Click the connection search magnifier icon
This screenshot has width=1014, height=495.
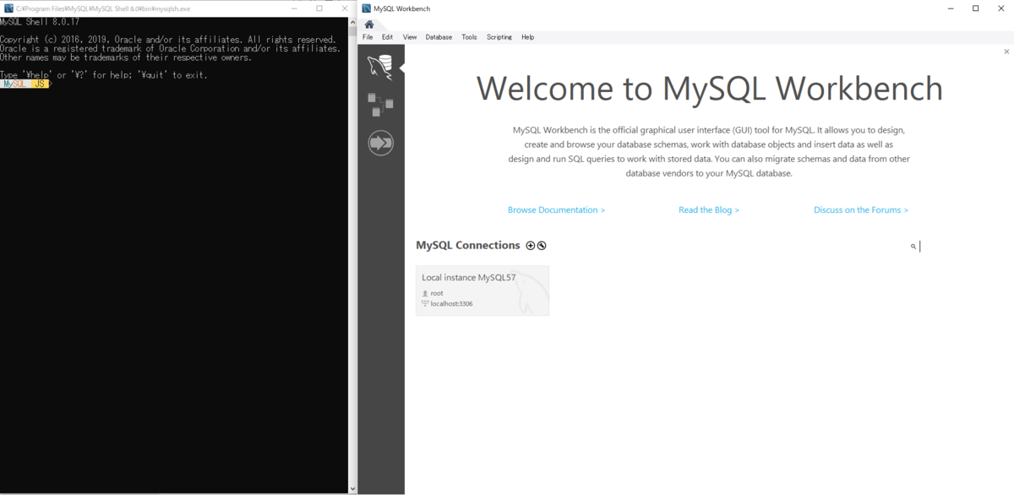pyautogui.click(x=913, y=247)
